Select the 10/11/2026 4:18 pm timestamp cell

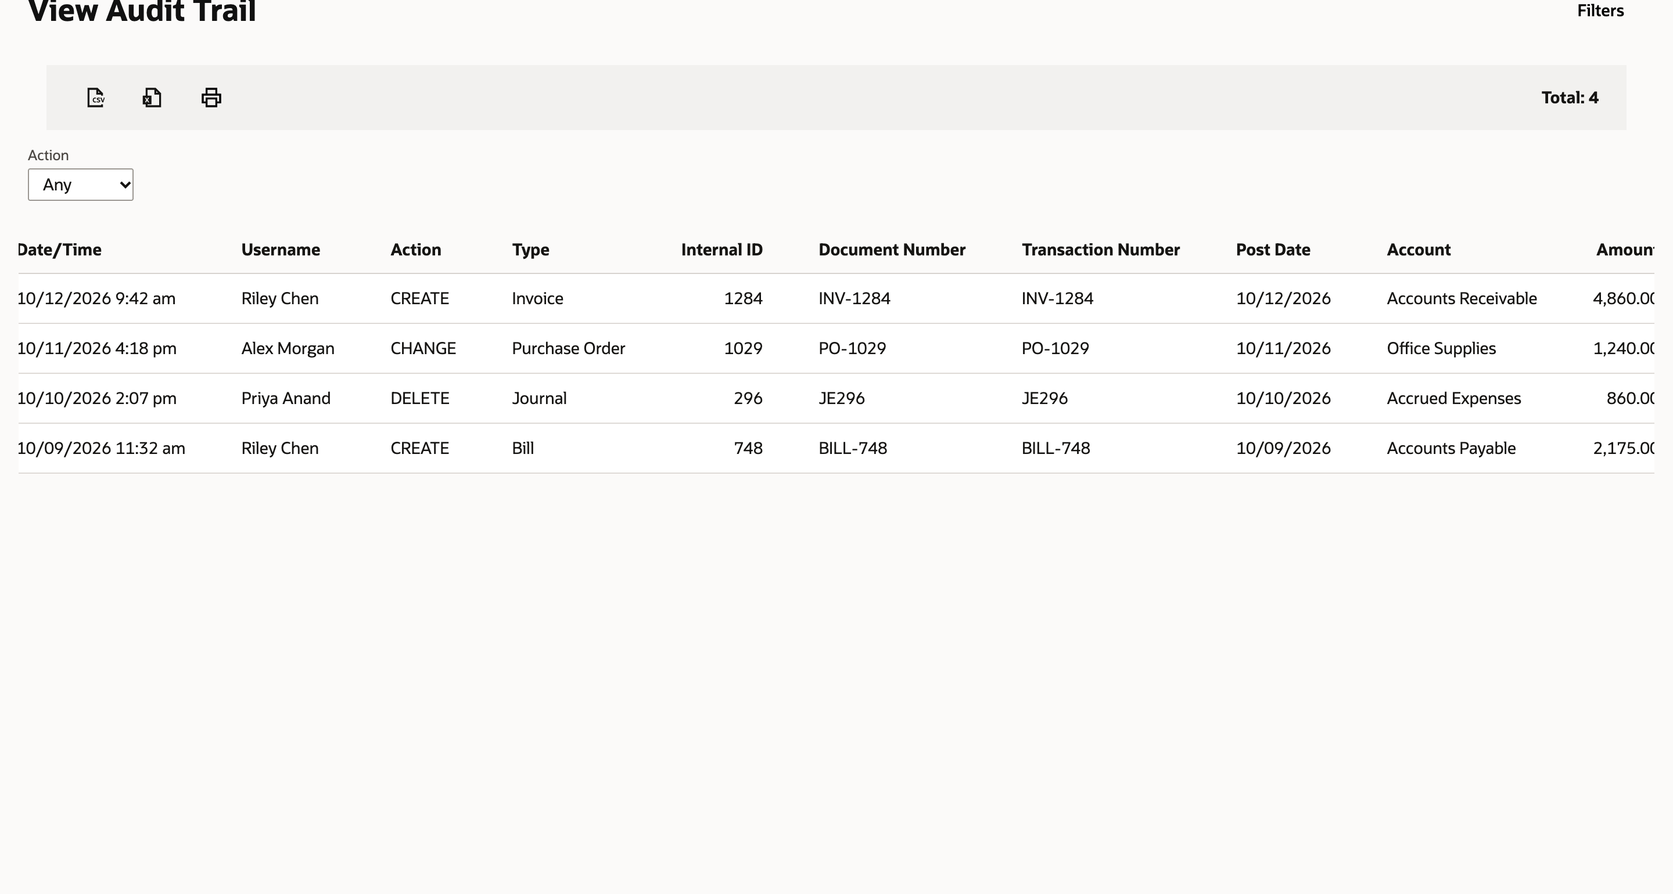point(97,349)
